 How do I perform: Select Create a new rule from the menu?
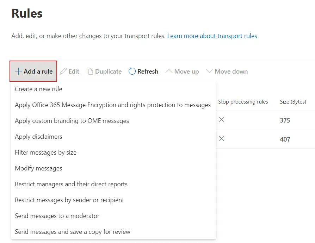point(38,89)
